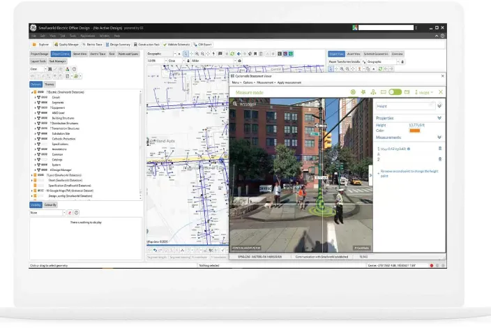Switch to the Street View tab
491x328 pixels.
(x=80, y=54)
